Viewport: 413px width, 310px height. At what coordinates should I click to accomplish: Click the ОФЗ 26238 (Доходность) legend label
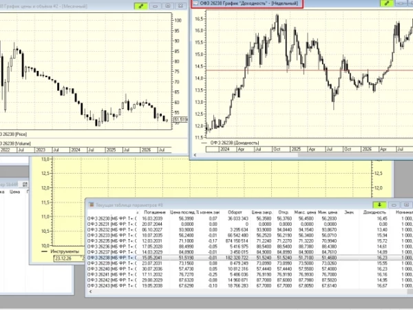(x=235, y=143)
